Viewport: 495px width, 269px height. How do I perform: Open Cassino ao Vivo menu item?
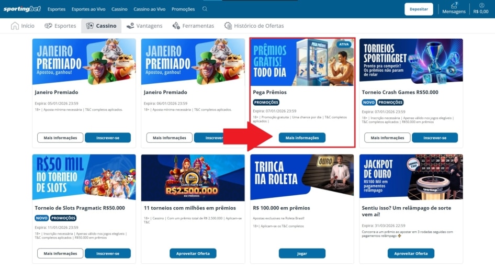point(149,9)
